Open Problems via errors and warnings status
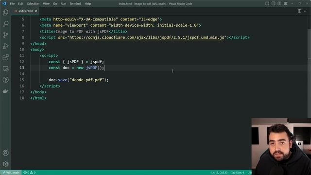Screen dimensions: 311x175 click(30, 173)
